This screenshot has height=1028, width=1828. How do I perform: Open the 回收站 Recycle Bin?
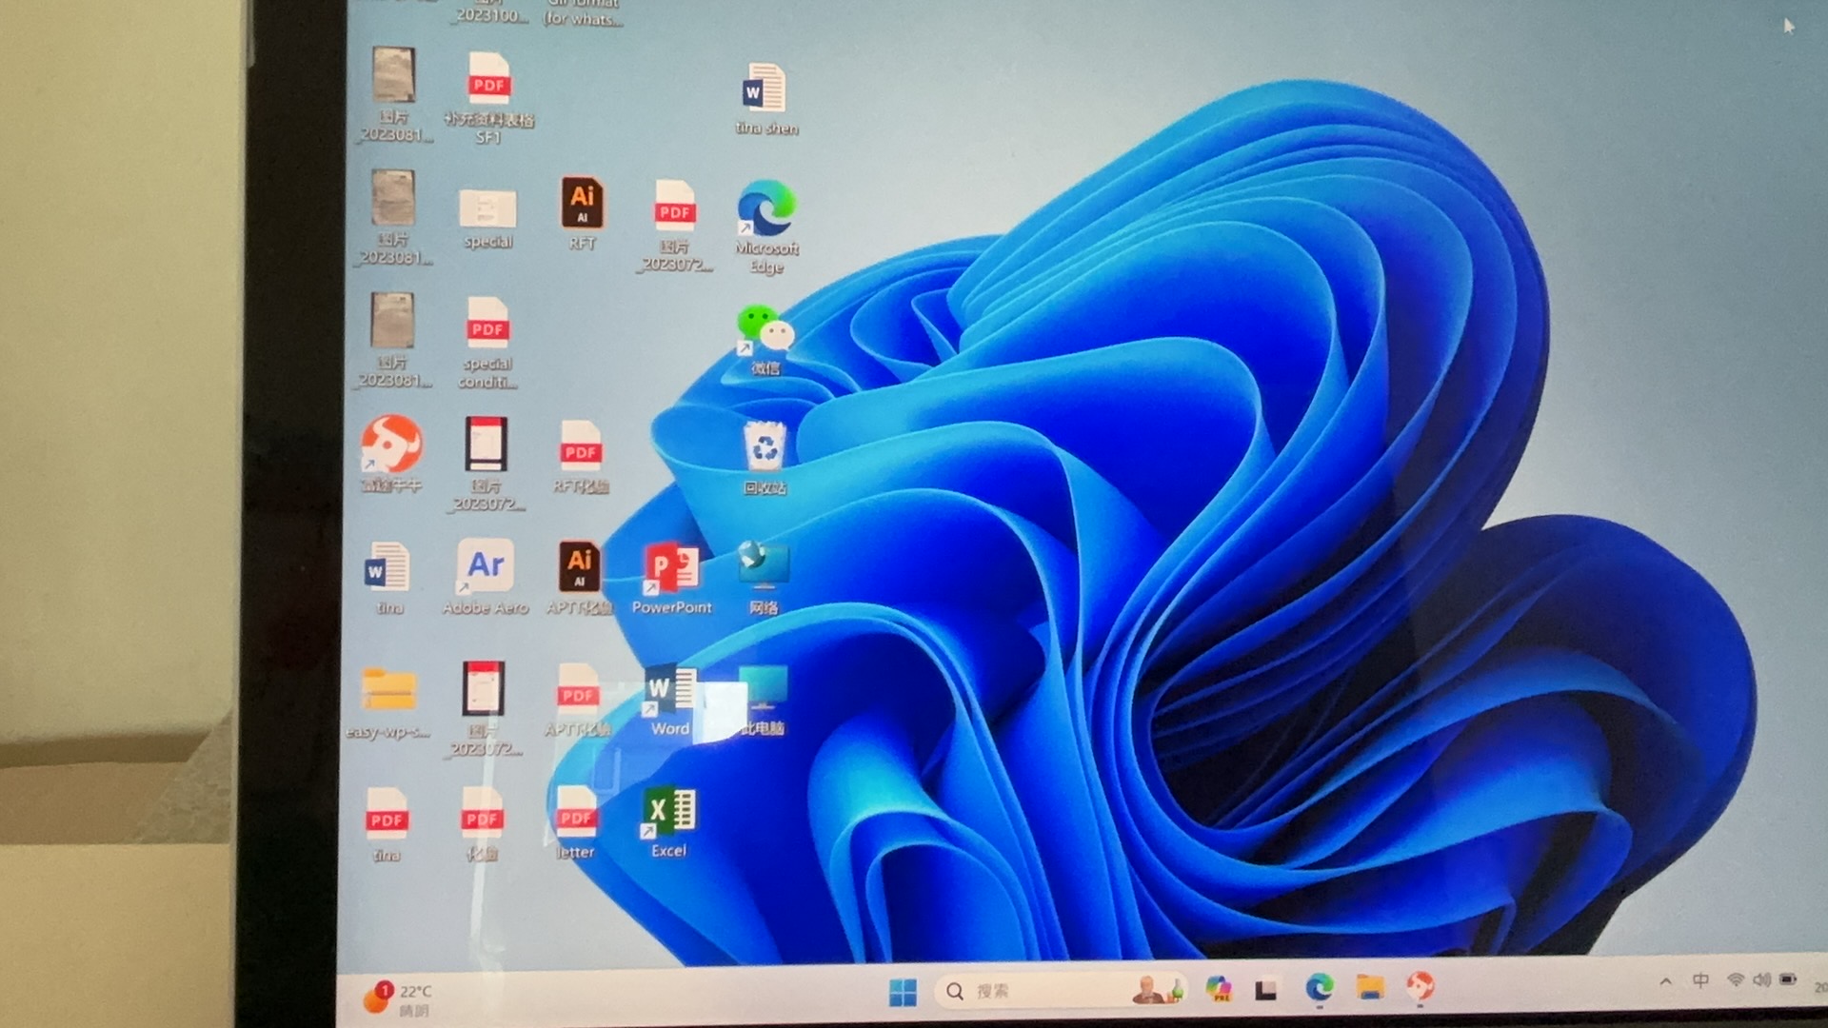pyautogui.click(x=765, y=458)
